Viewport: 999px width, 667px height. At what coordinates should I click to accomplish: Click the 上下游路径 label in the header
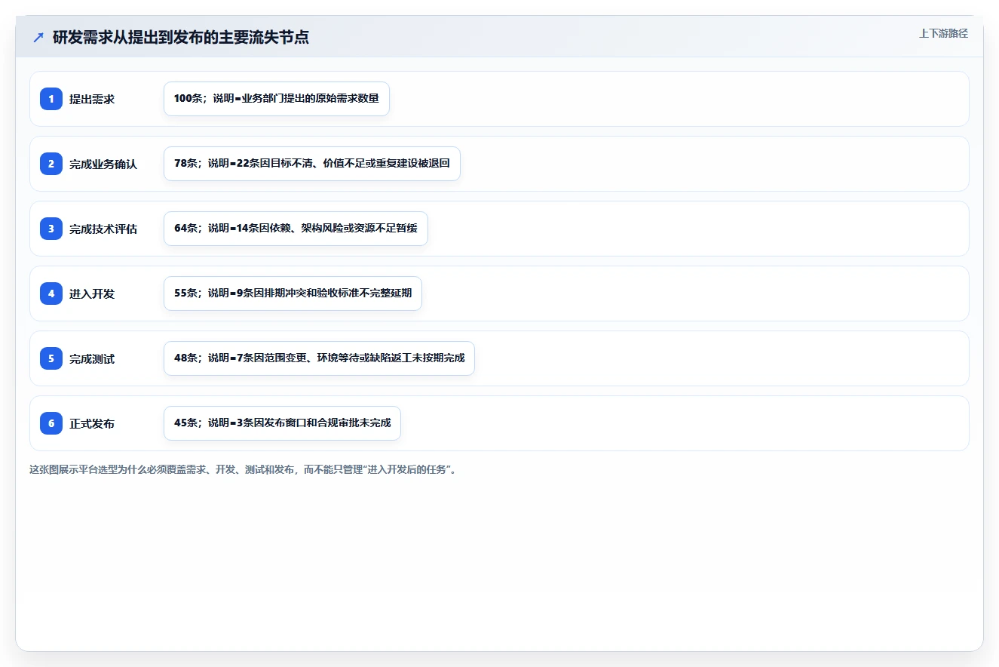pos(943,34)
